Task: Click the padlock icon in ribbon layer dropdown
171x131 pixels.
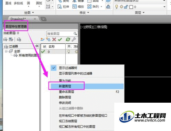Action: point(126,7)
